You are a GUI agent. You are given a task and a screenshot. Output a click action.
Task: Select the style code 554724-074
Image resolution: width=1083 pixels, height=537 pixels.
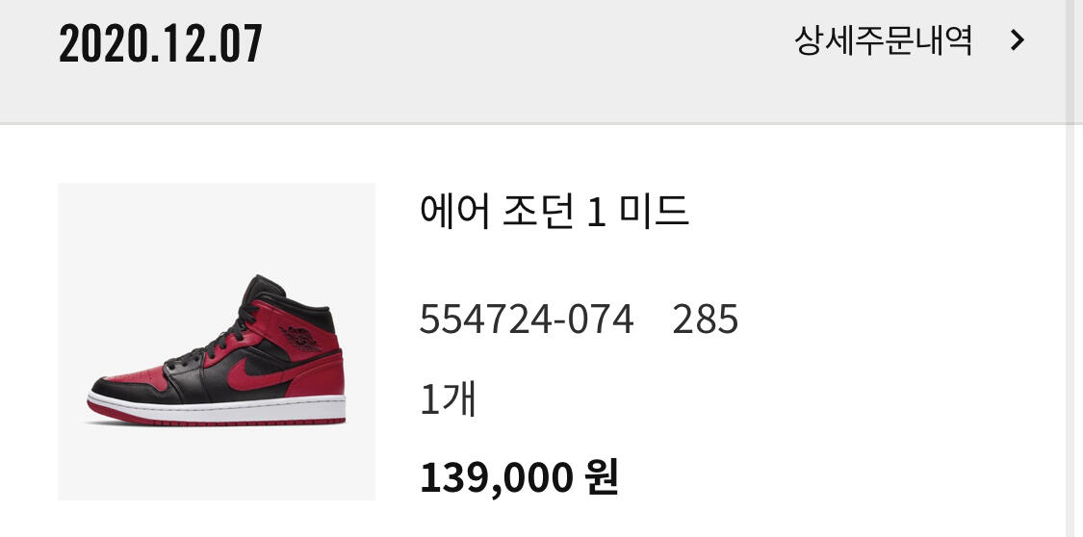pyautogui.click(x=527, y=320)
